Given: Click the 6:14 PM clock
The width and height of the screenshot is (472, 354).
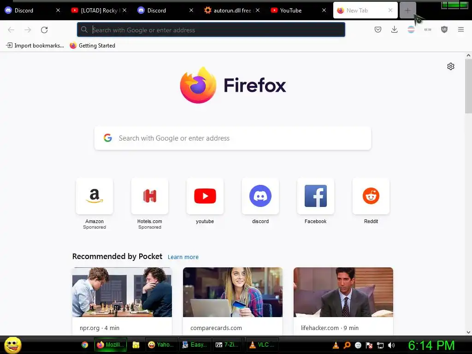Looking at the screenshot, I should pos(431,345).
